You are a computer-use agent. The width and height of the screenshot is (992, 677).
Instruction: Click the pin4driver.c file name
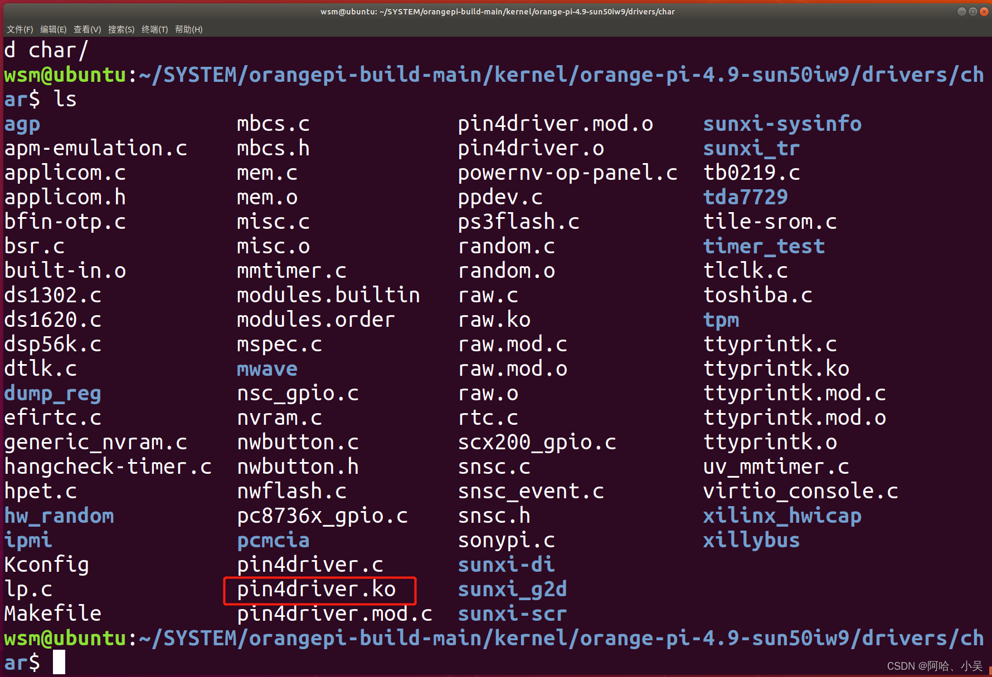tap(310, 565)
